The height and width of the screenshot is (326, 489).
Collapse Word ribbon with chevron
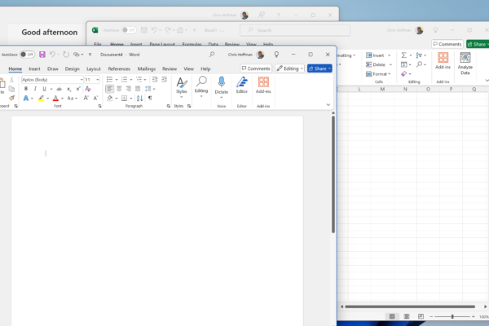[328, 105]
